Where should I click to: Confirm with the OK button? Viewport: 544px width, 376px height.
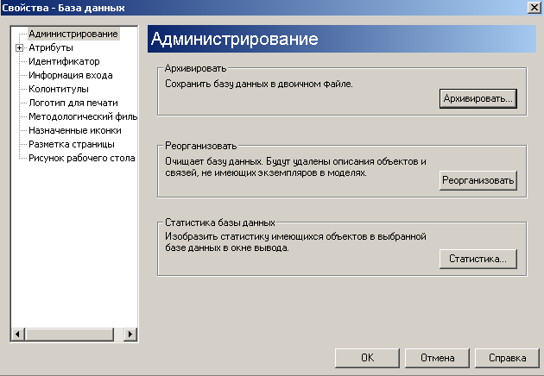[367, 358]
